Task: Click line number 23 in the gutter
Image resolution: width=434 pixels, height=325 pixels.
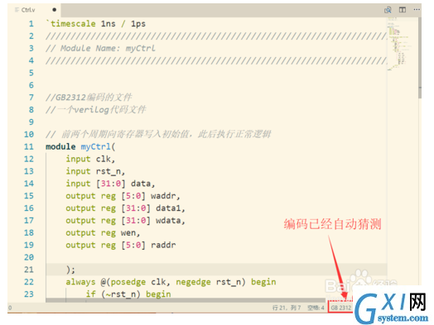Action: click(29, 294)
